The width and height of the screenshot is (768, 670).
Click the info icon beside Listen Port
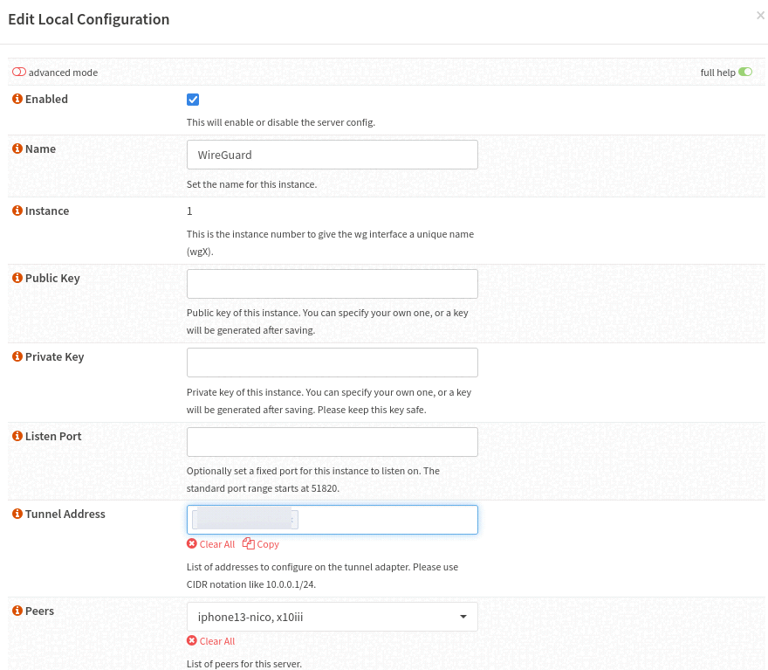pos(17,437)
